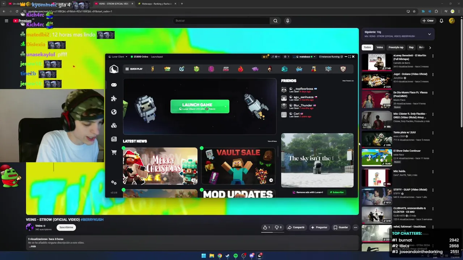
Task: Open the gamepad icon in Lunar sidebar
Action: [114, 85]
